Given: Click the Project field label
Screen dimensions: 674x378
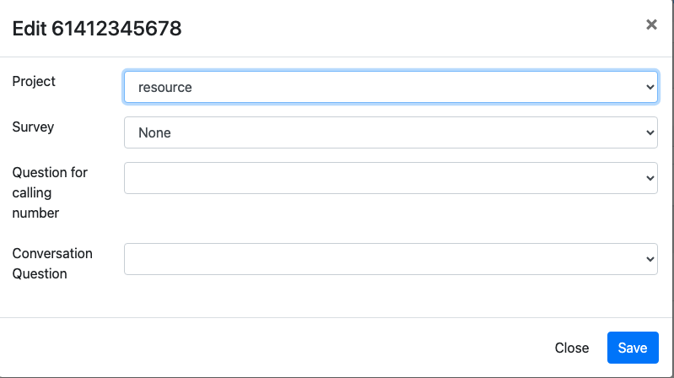Looking at the screenshot, I should [x=34, y=81].
